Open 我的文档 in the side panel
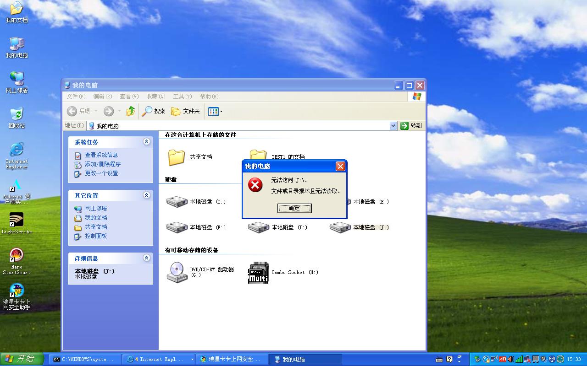The height and width of the screenshot is (366, 587). [96, 218]
